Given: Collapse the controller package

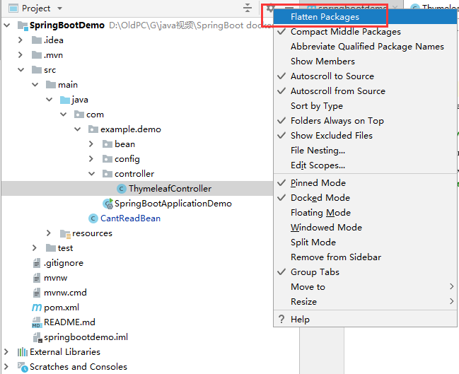Looking at the screenshot, I should point(91,174).
